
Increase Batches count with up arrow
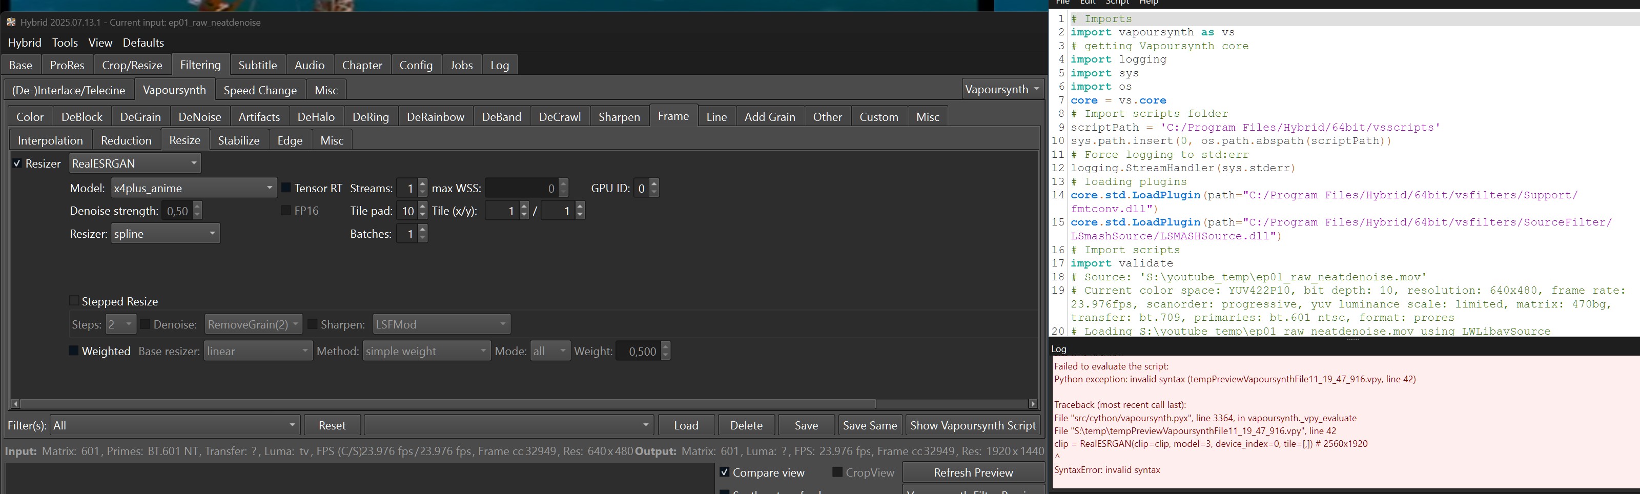pos(423,230)
